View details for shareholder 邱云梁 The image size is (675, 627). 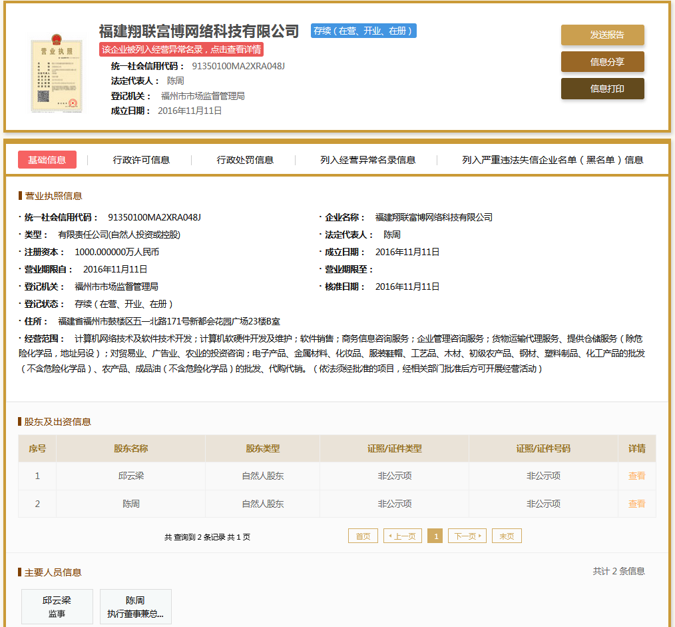[x=636, y=476]
